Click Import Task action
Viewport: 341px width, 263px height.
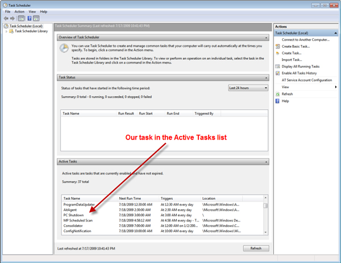292,60
